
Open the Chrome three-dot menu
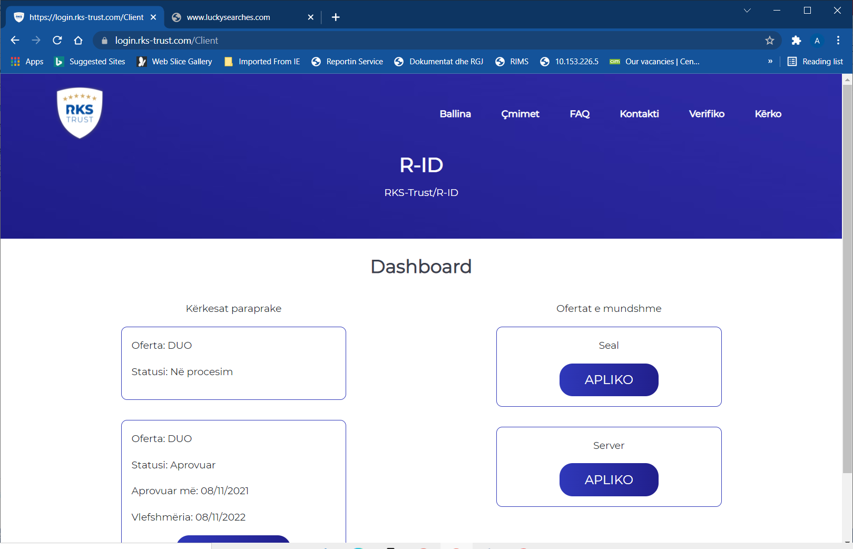pos(838,41)
